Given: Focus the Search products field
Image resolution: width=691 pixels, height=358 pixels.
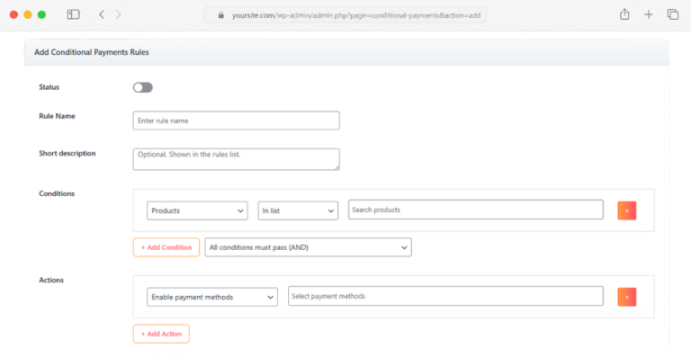Looking at the screenshot, I should tap(475, 210).
